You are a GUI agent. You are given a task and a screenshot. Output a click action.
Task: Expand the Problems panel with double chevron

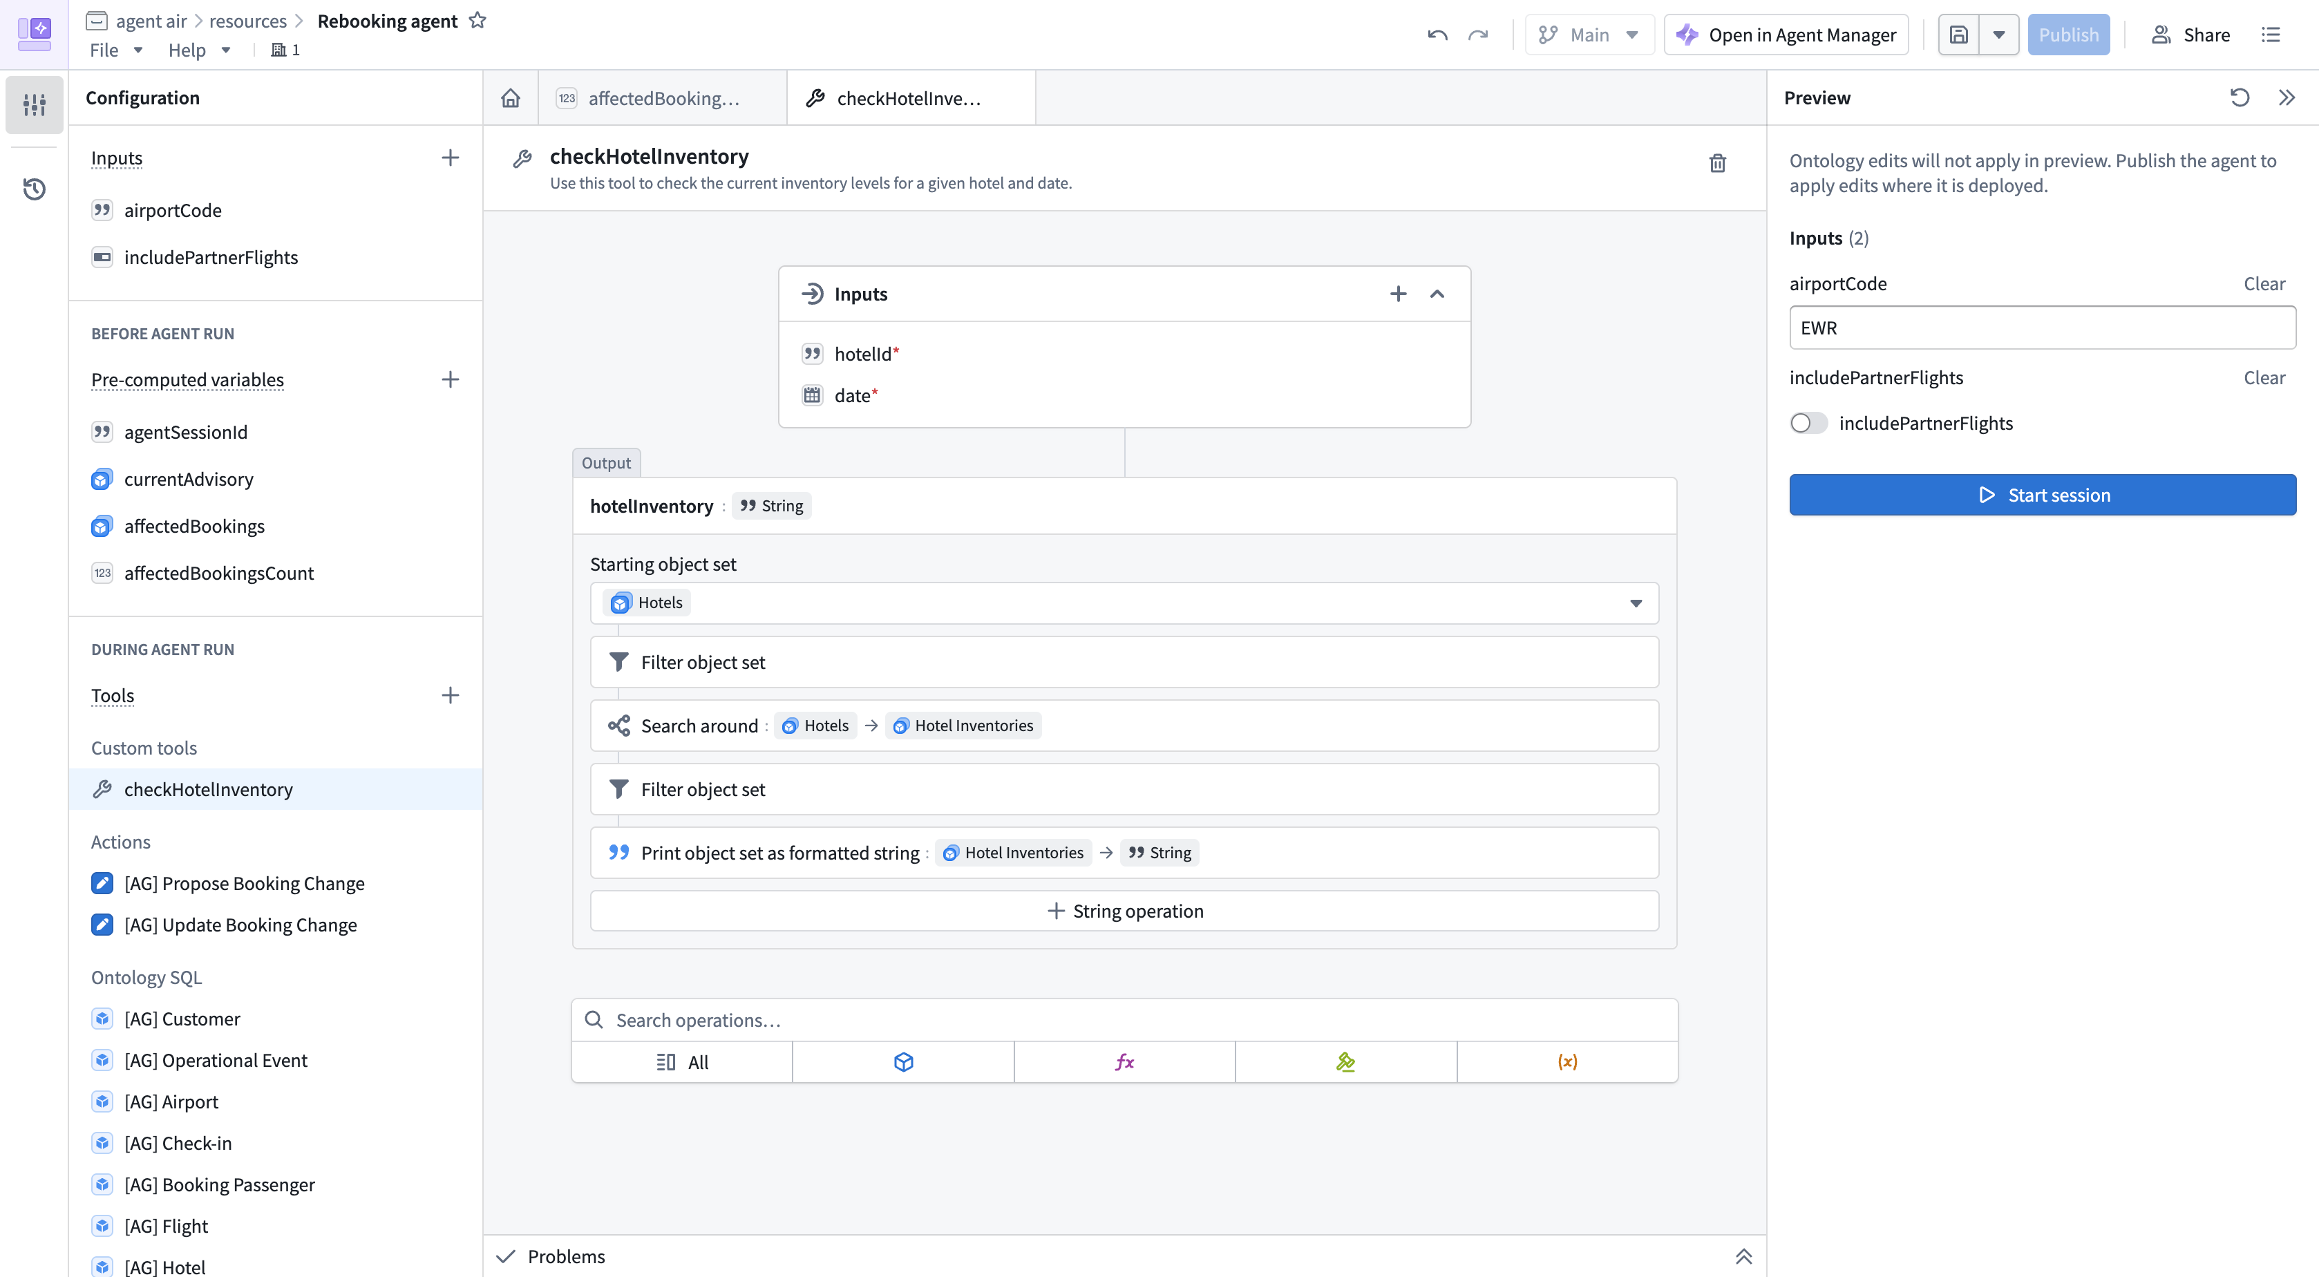pyautogui.click(x=1744, y=1256)
